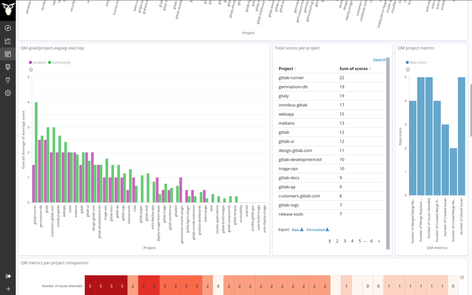Download Raw export of scores table
The image size is (472, 295).
coord(297,229)
